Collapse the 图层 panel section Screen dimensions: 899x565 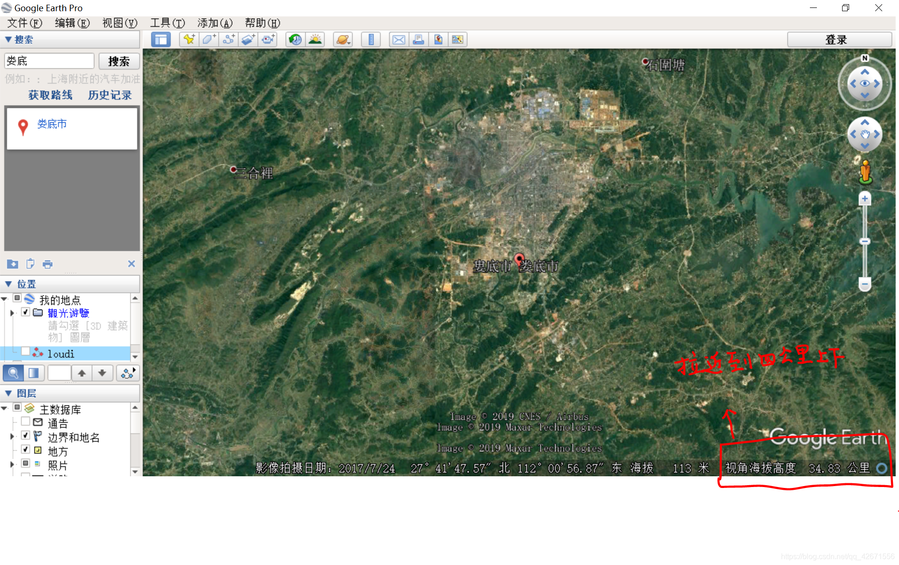click(8, 393)
